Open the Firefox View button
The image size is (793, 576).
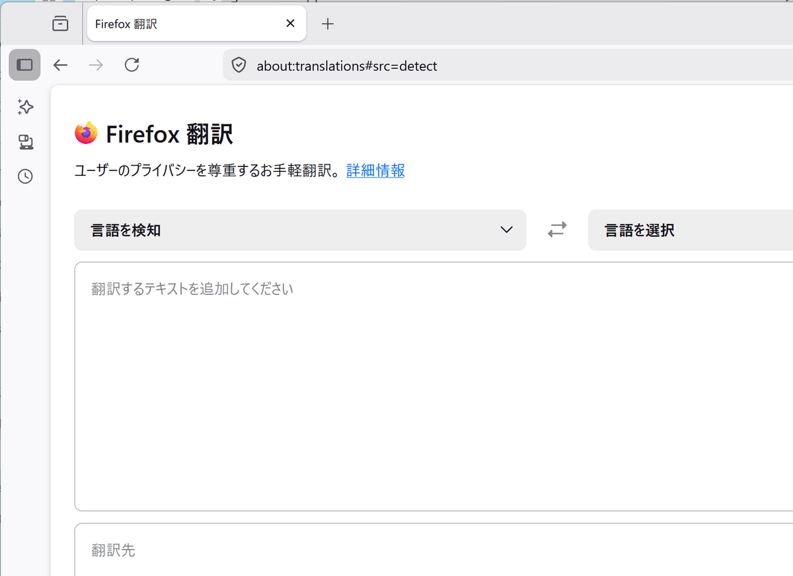click(x=60, y=24)
